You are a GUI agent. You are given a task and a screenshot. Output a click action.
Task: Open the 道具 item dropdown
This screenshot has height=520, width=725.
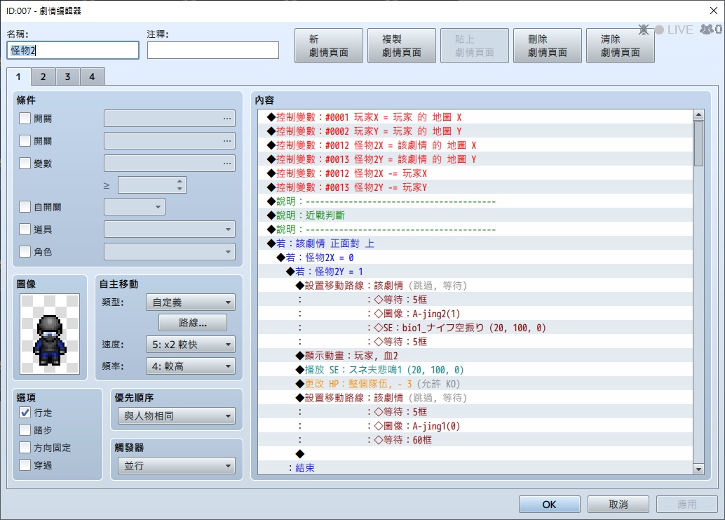tap(170, 229)
